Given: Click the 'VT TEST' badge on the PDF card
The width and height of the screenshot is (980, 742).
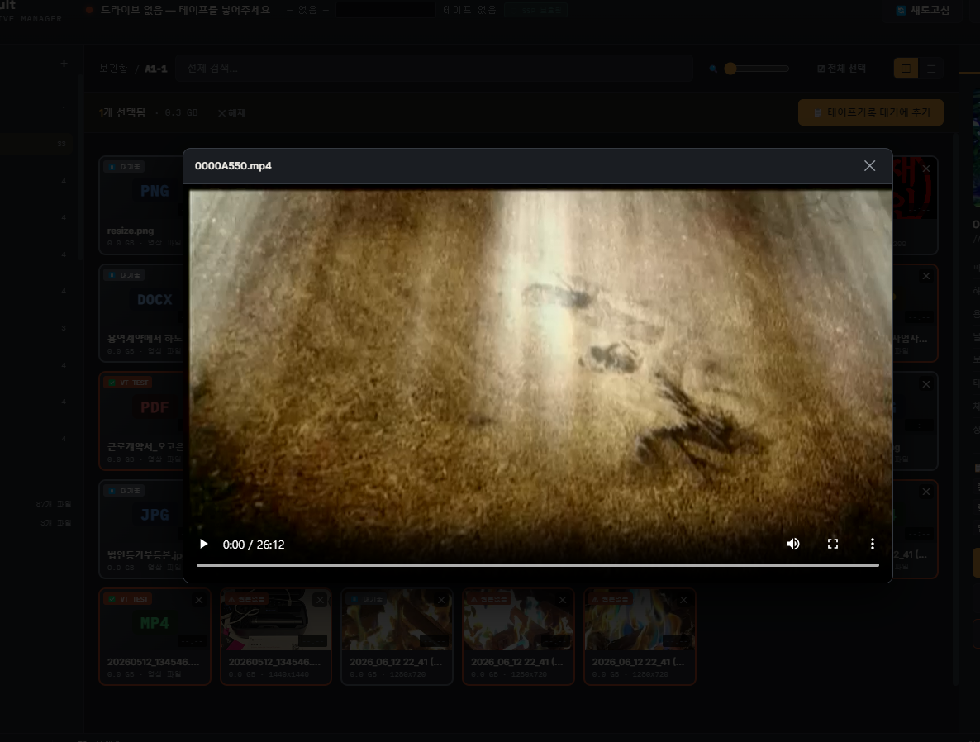Looking at the screenshot, I should coord(129,383).
